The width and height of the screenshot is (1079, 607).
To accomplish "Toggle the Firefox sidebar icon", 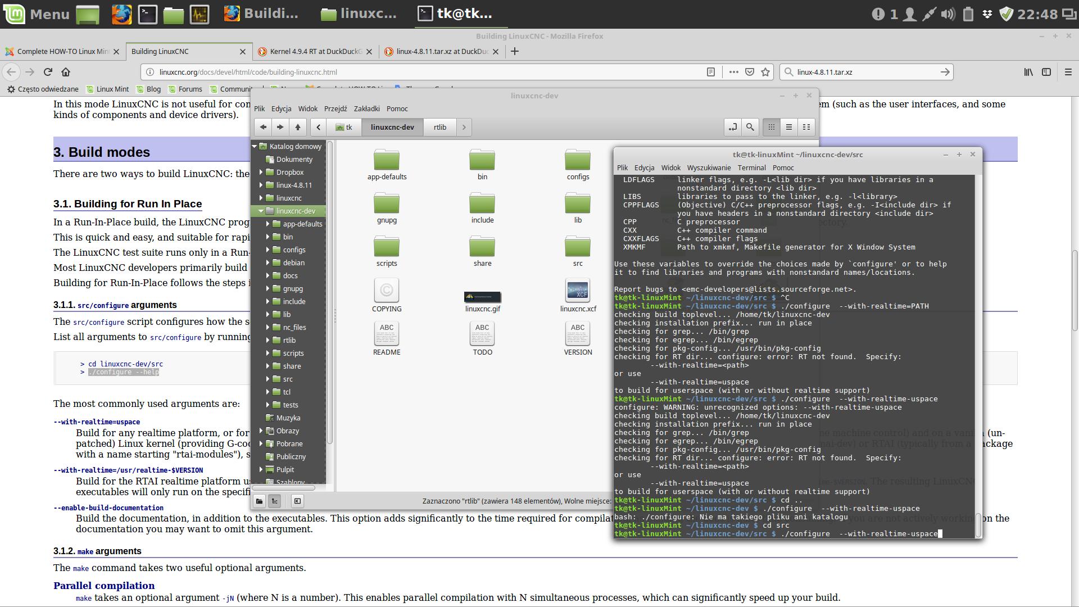I will [x=1046, y=72].
